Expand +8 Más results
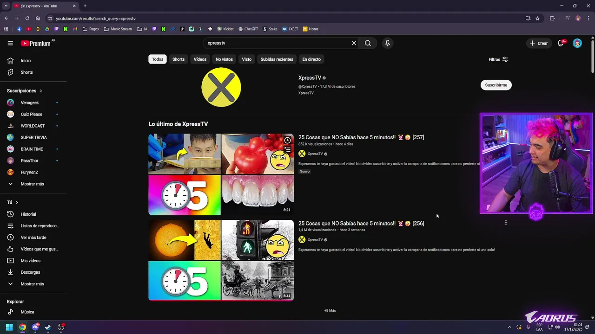595x334 pixels. click(330, 310)
